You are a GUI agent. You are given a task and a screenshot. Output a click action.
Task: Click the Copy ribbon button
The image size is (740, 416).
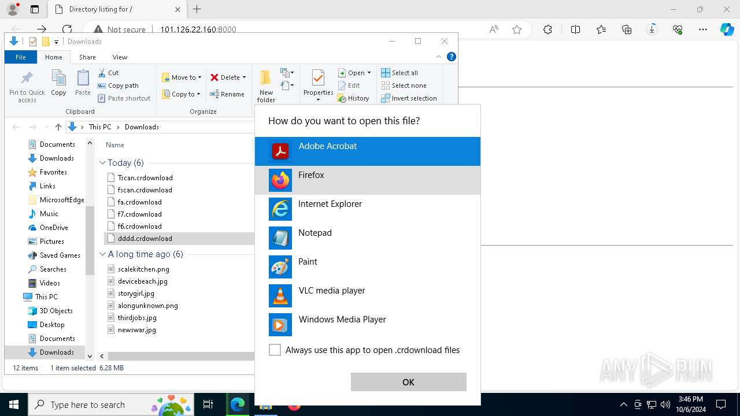[x=58, y=83]
